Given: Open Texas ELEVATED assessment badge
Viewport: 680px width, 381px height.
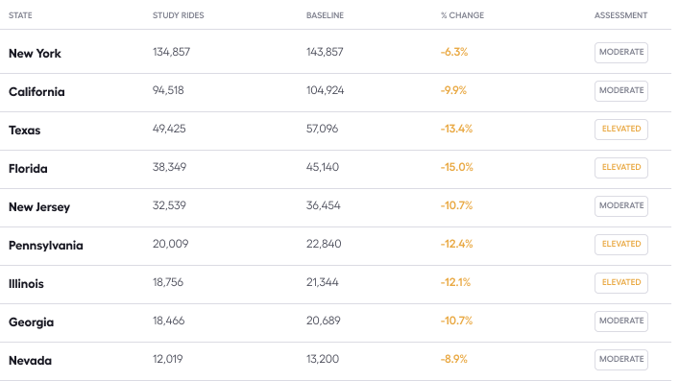Looking at the screenshot, I should coord(621,130).
